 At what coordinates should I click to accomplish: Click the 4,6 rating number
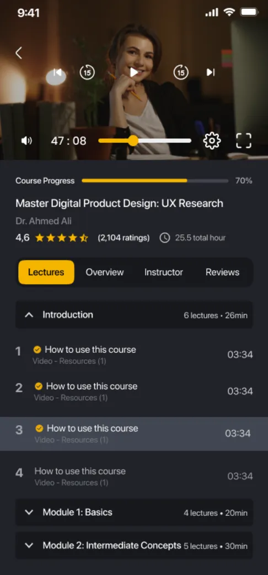[x=22, y=238]
